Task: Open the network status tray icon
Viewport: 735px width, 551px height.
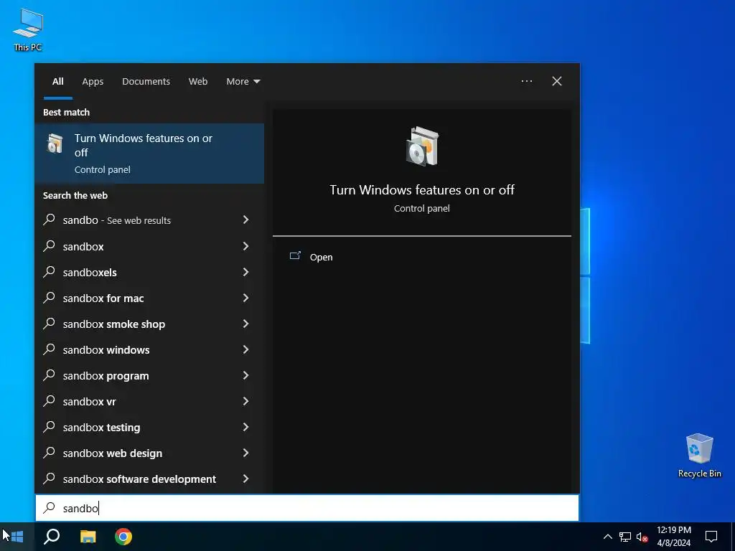Action: click(x=625, y=537)
